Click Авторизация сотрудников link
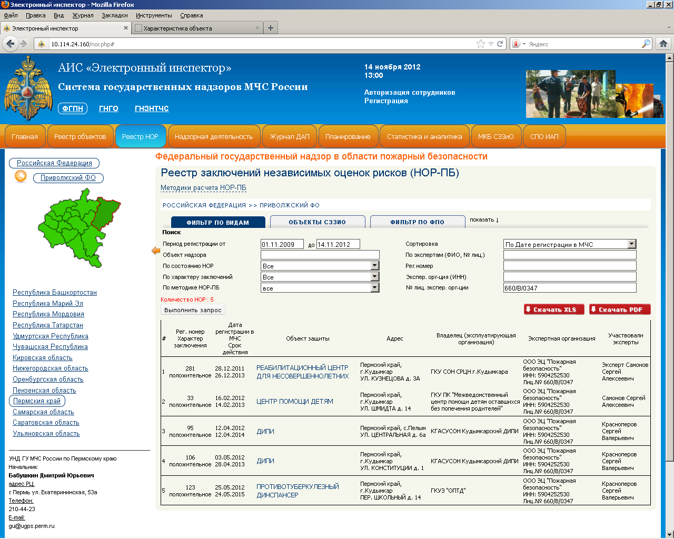Screen dimensions: 674x539 (410, 92)
